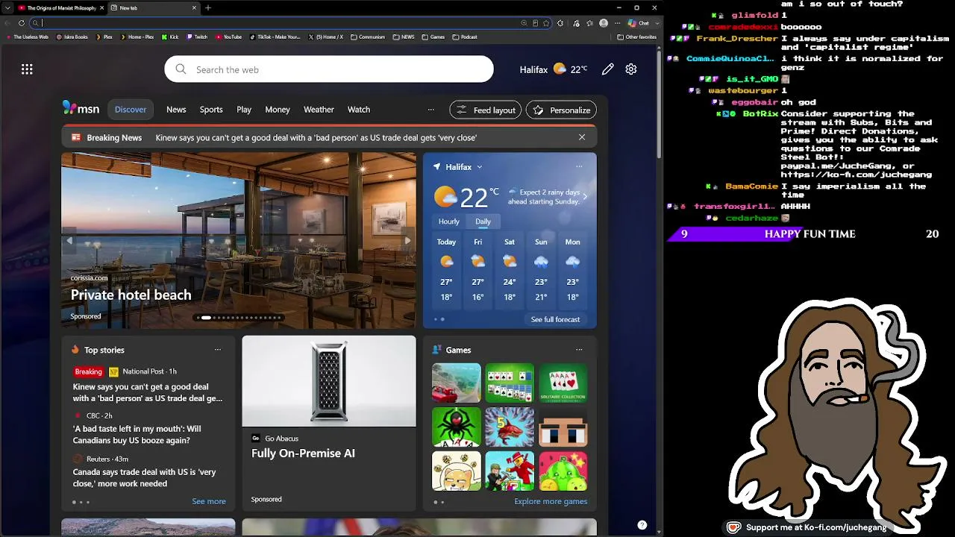Switch to the Play tab
Image resolution: width=955 pixels, height=537 pixels.
click(x=244, y=110)
